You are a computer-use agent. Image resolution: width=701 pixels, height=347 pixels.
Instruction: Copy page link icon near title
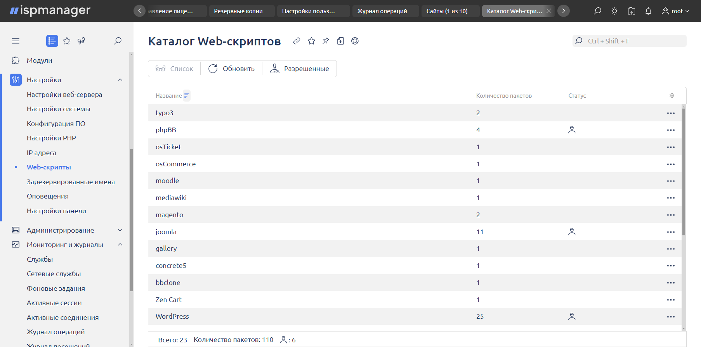click(x=297, y=41)
